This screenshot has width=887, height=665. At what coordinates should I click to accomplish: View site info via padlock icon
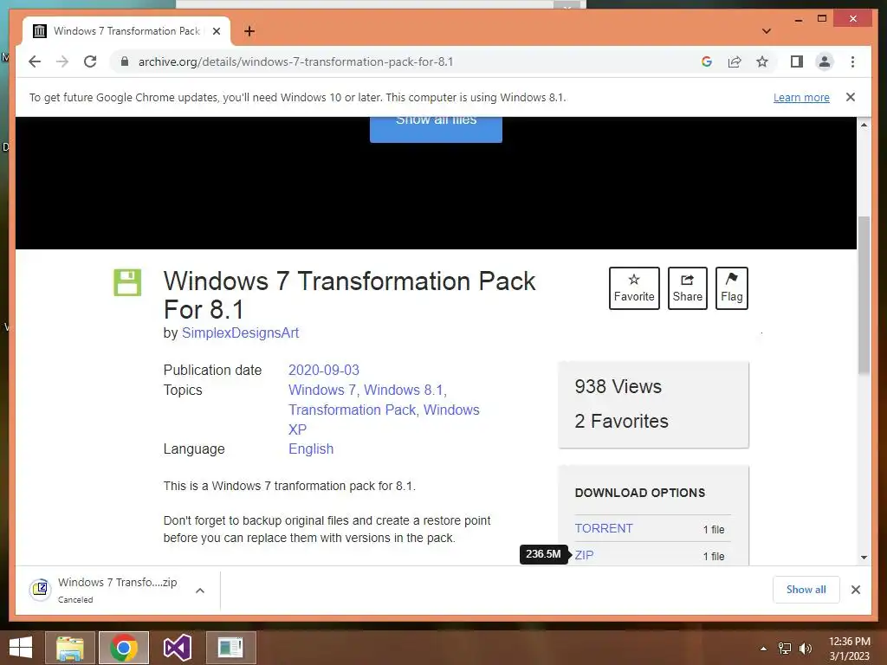pos(125,61)
